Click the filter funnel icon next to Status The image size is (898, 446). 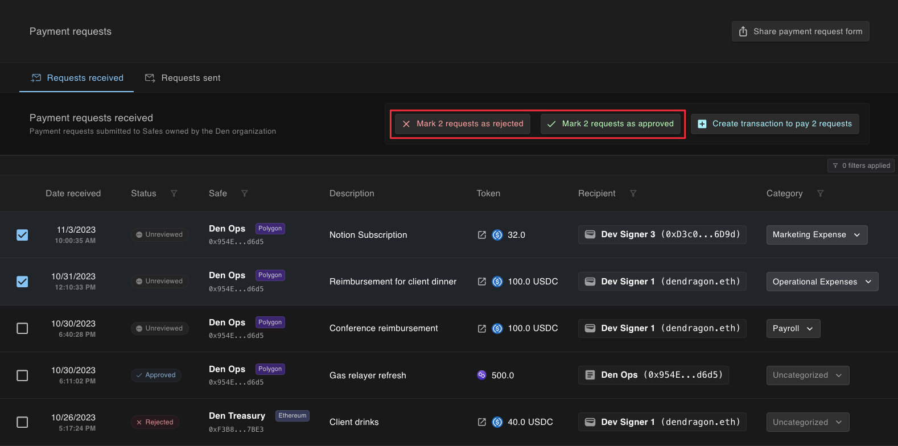click(174, 193)
